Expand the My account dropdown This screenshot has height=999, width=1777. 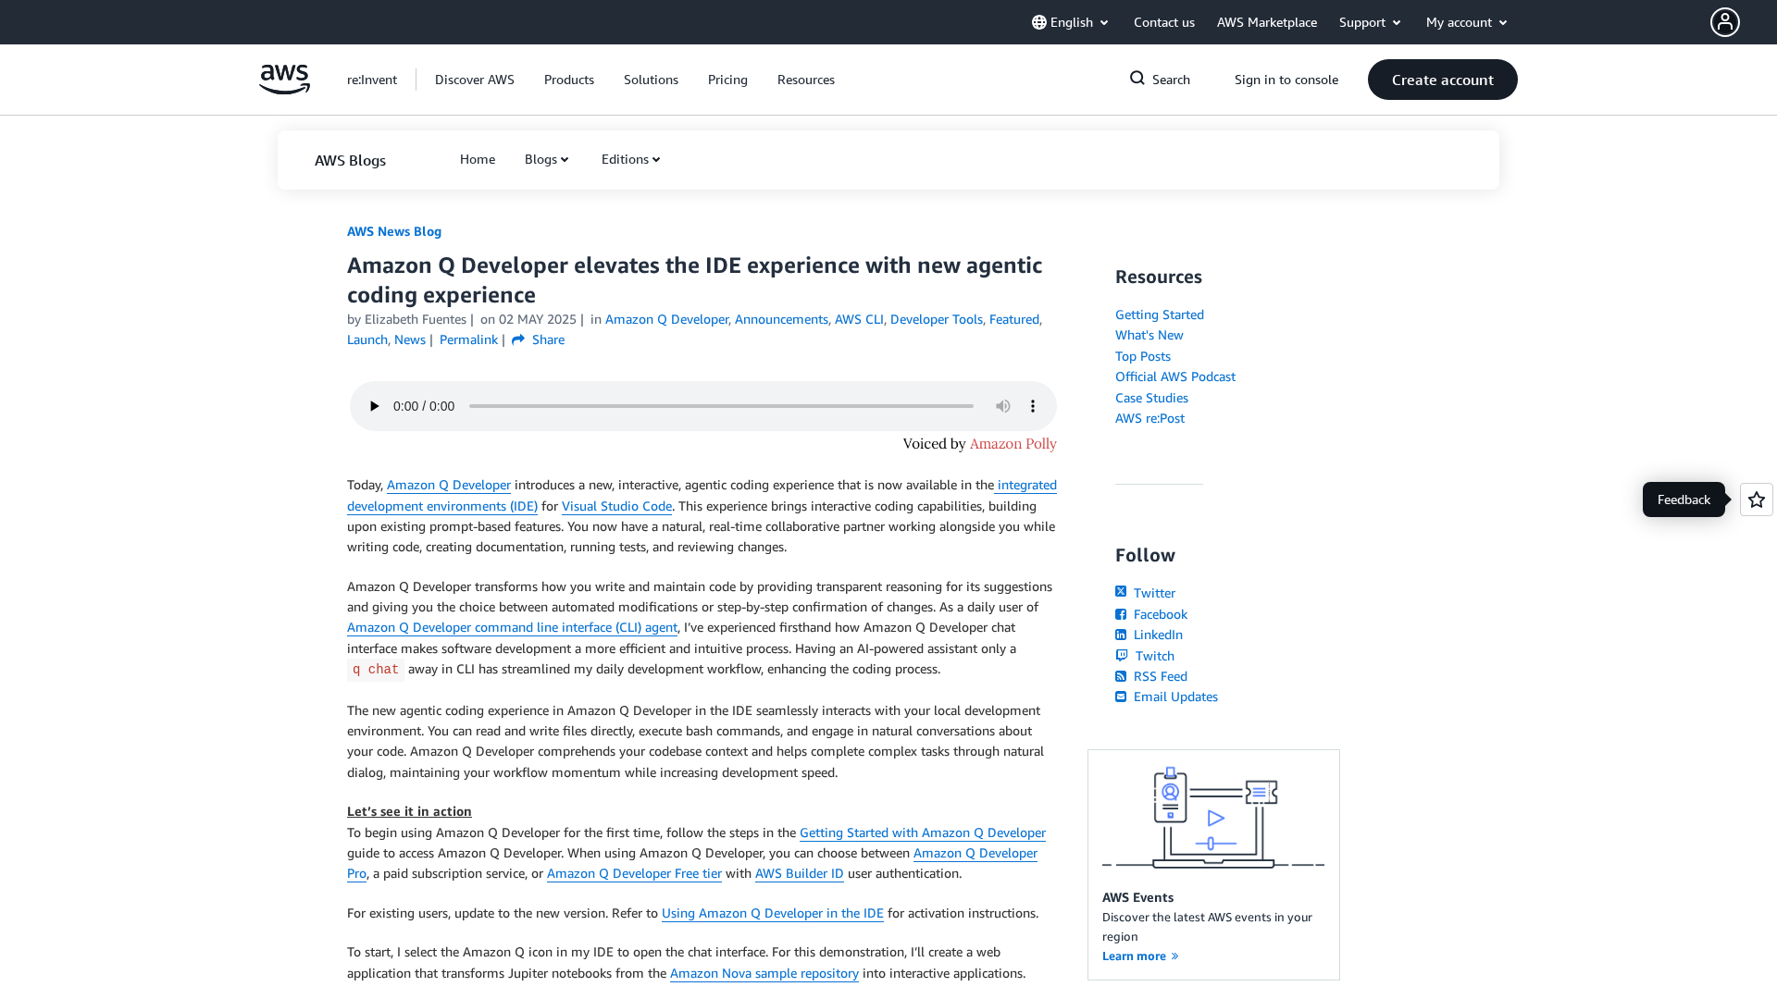pyautogui.click(x=1466, y=22)
